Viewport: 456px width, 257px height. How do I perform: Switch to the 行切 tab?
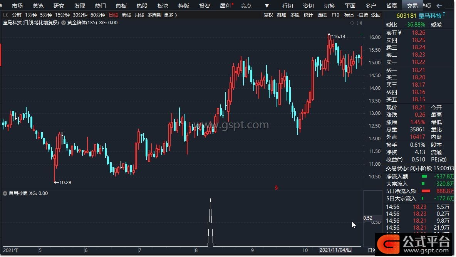[288, 5]
